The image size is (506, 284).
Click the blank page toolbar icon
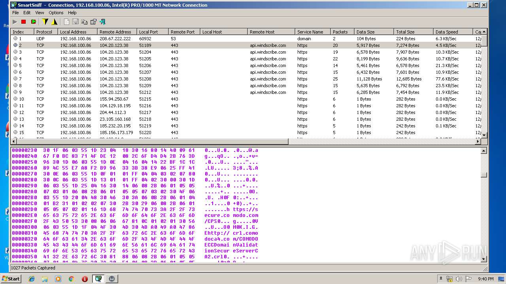pyautogui.click(x=66, y=22)
